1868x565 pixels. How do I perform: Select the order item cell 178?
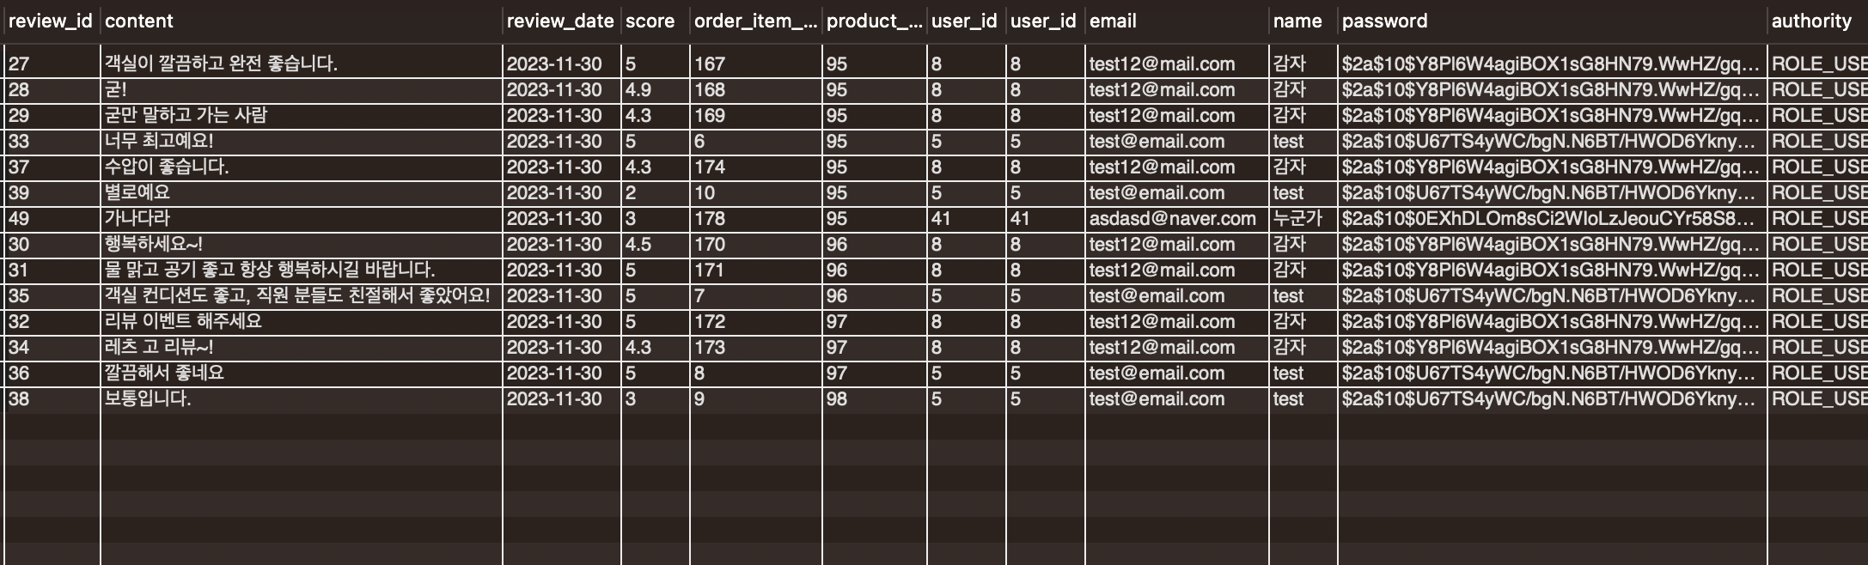coord(756,219)
